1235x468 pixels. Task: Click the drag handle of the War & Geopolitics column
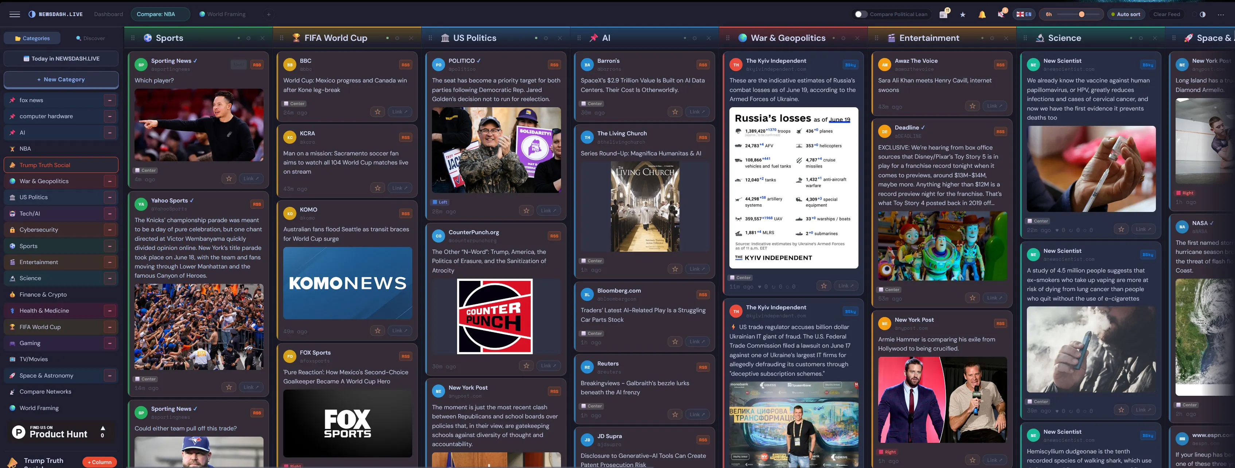coord(728,38)
